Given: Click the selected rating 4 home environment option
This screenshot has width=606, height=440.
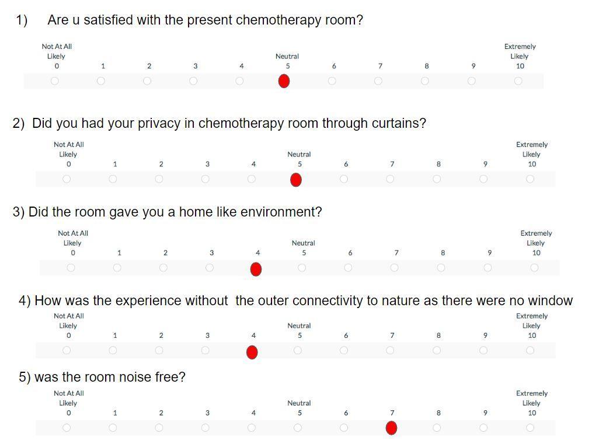Looking at the screenshot, I should (x=256, y=269).
